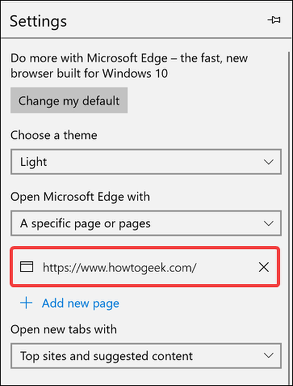Edit the https://www.howtogeek.com/ URL entry
The height and width of the screenshot is (386, 293).
point(119,267)
